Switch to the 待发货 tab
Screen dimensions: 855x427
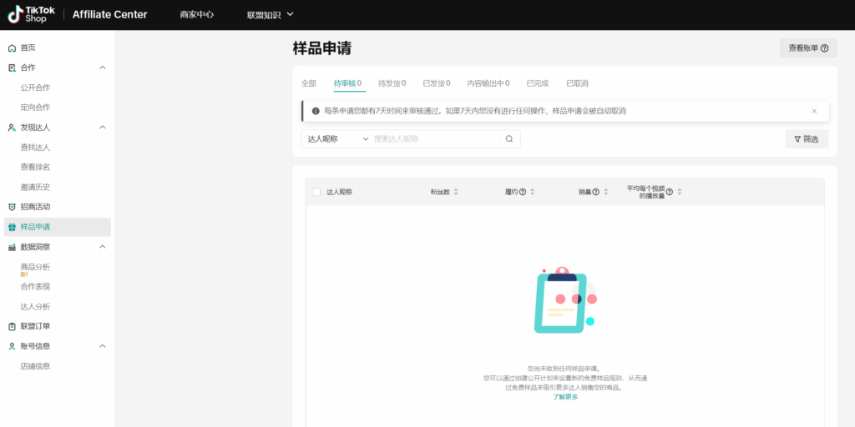392,83
